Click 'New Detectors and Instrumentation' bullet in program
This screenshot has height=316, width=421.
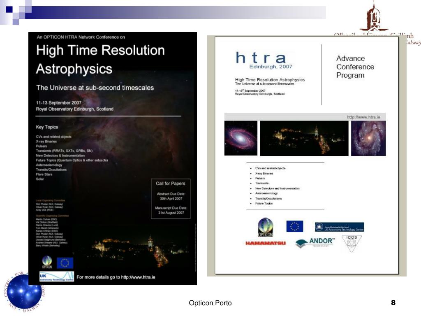click(278, 188)
